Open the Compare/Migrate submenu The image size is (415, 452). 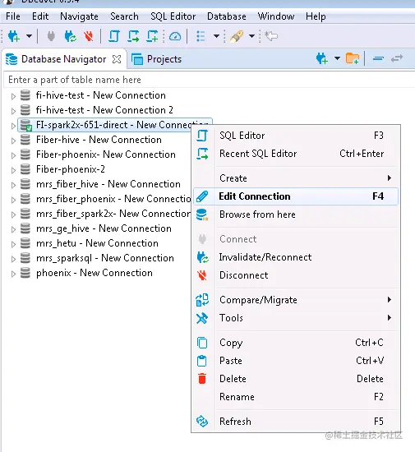pos(296,300)
